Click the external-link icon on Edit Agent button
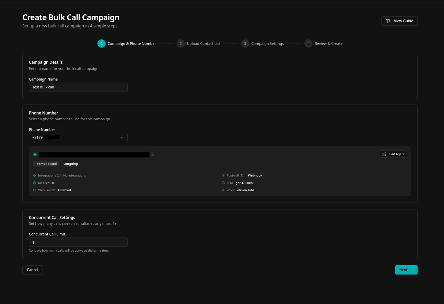 pyautogui.click(x=384, y=154)
